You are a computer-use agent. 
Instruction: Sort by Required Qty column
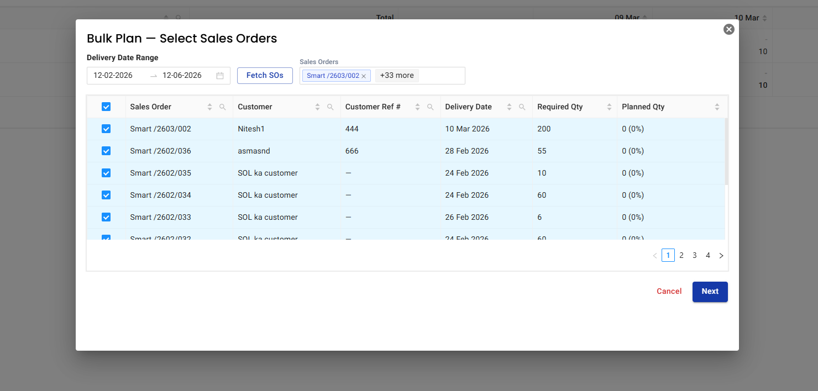click(609, 107)
